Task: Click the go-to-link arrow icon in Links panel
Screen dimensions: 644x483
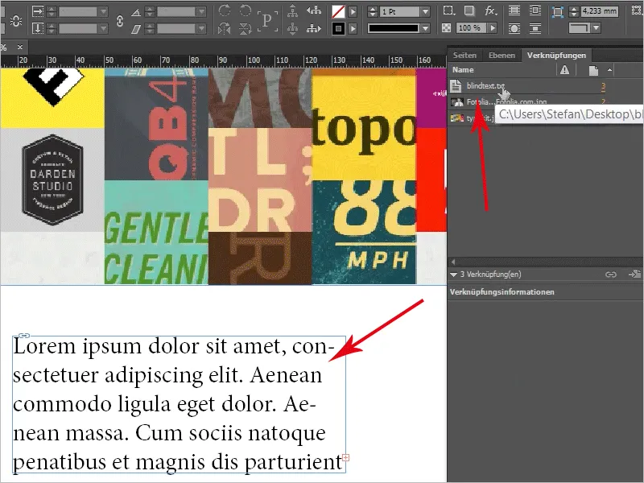Action: click(x=634, y=274)
